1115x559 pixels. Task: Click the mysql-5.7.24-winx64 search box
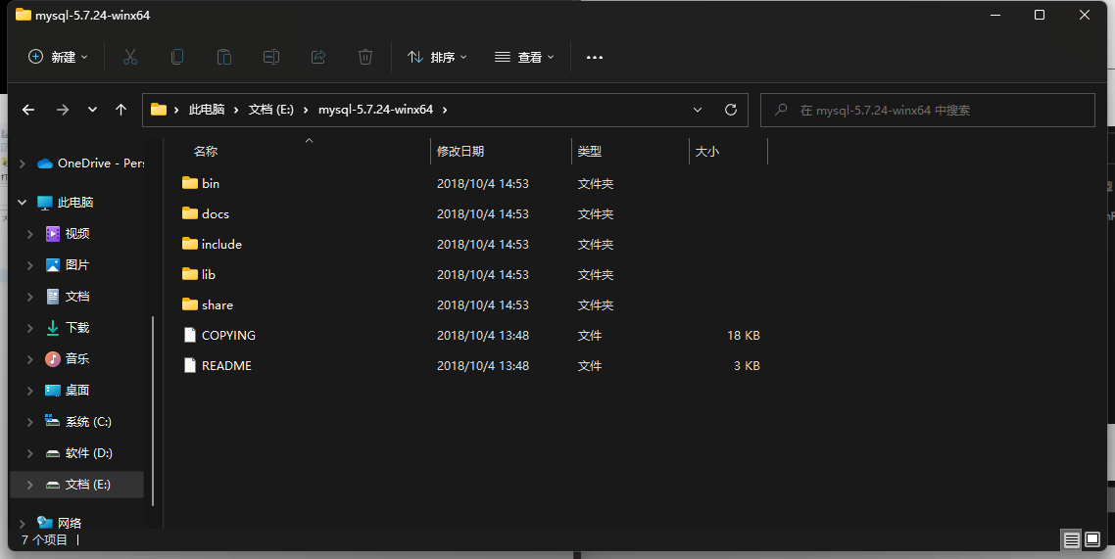coord(927,110)
